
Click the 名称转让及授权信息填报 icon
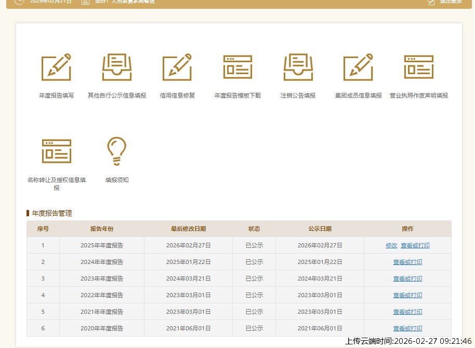[x=56, y=151]
